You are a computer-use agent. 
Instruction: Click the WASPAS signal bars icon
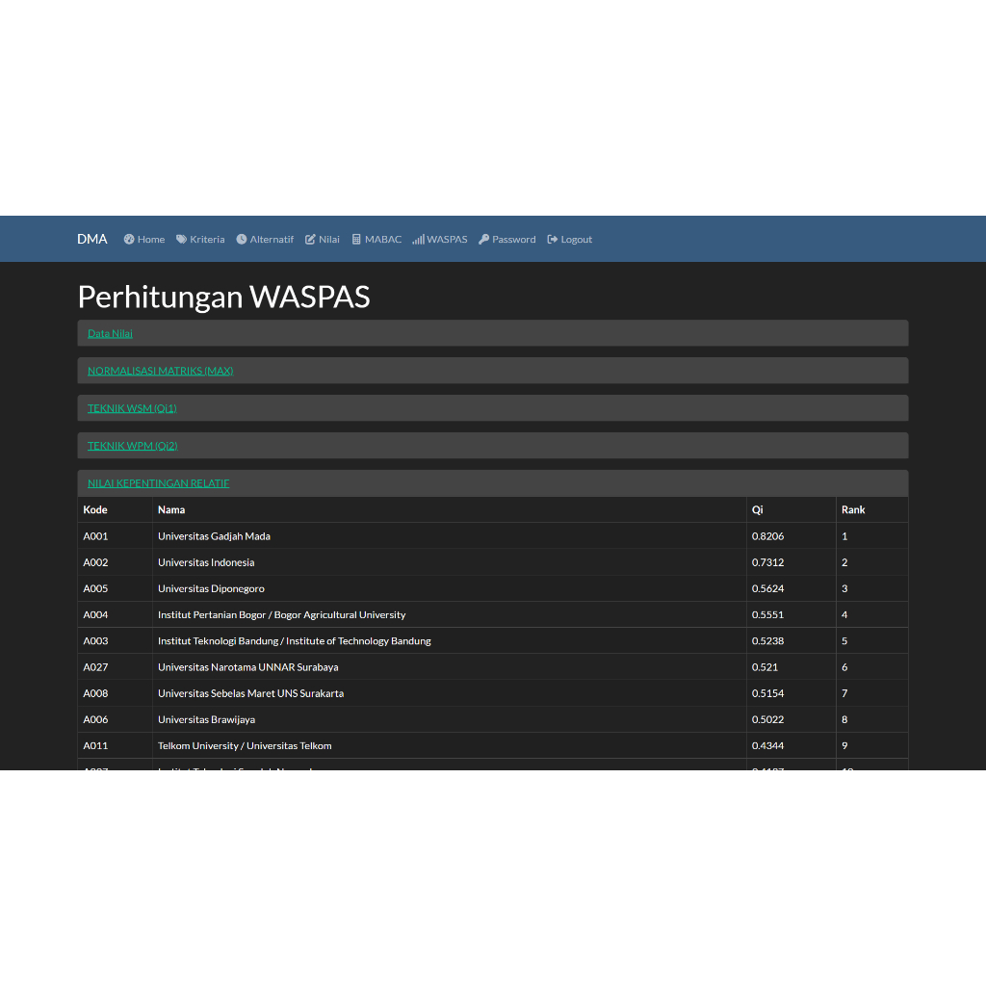click(x=419, y=239)
